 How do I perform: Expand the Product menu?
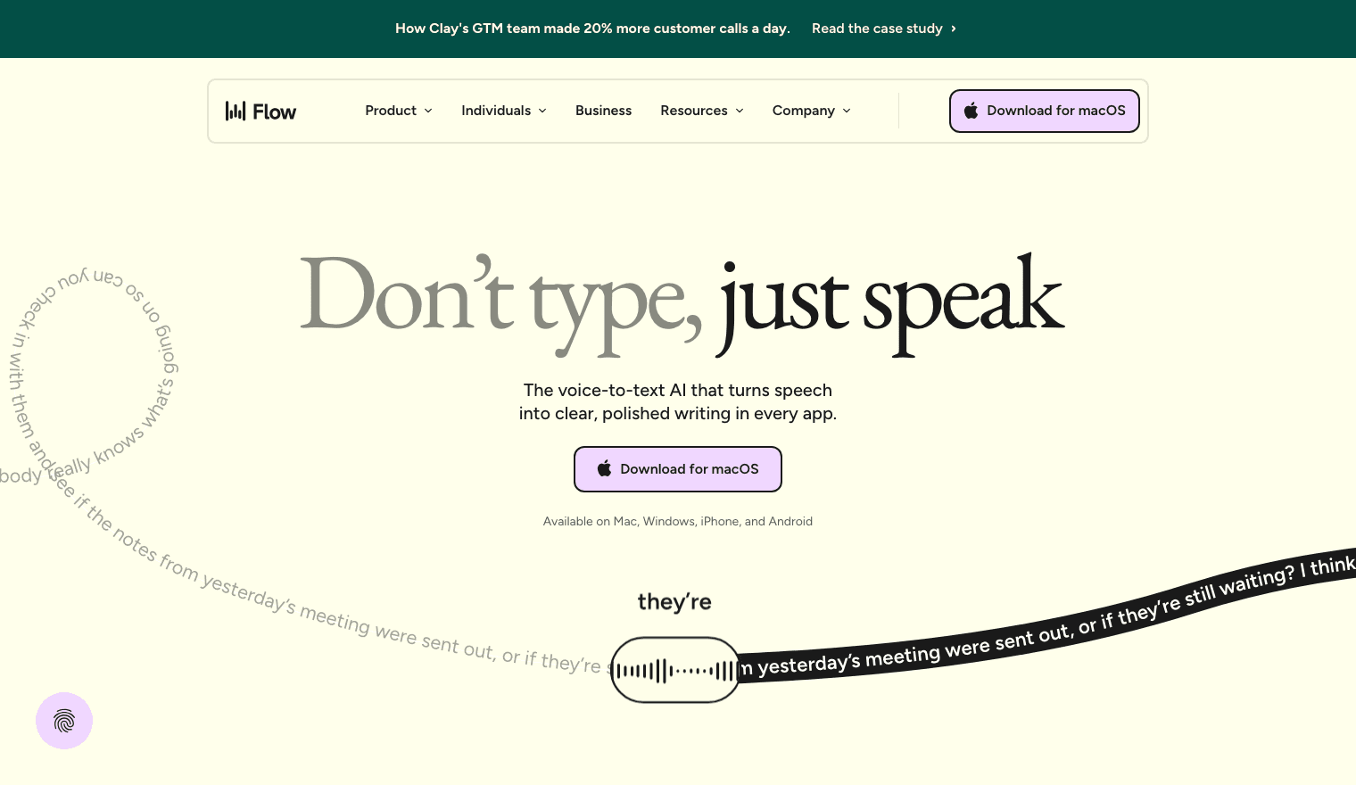click(x=399, y=111)
